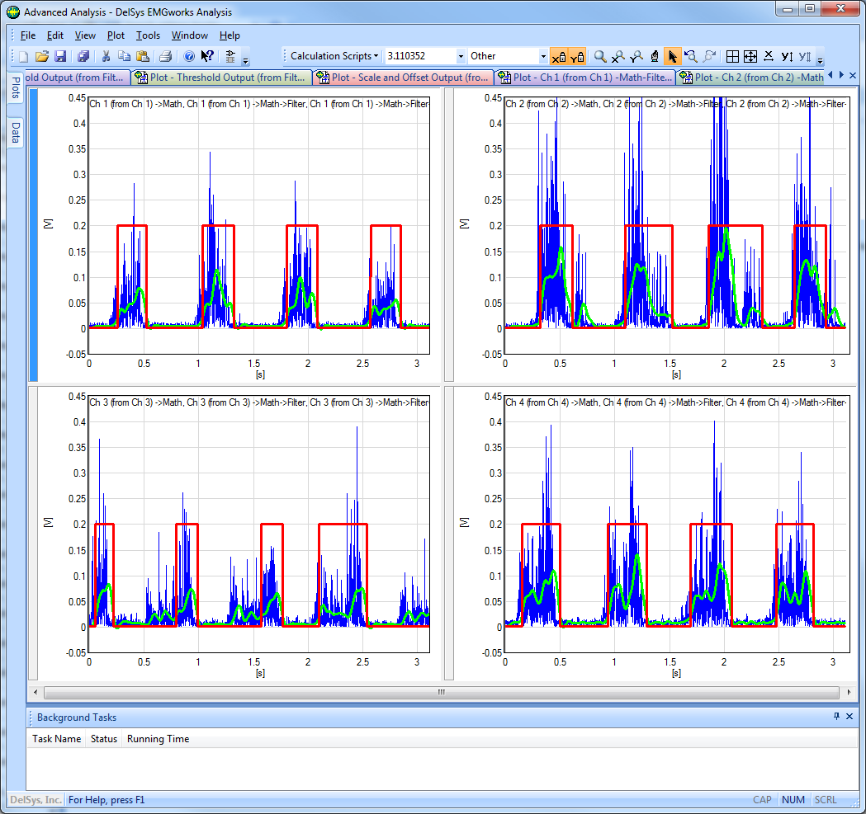Click the blue Help question mark icon
The width and height of the screenshot is (866, 814).
tap(188, 57)
